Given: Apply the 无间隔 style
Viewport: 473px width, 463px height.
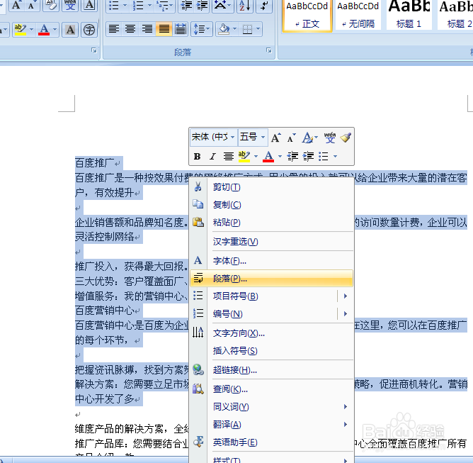Looking at the screenshot, I should (x=358, y=14).
